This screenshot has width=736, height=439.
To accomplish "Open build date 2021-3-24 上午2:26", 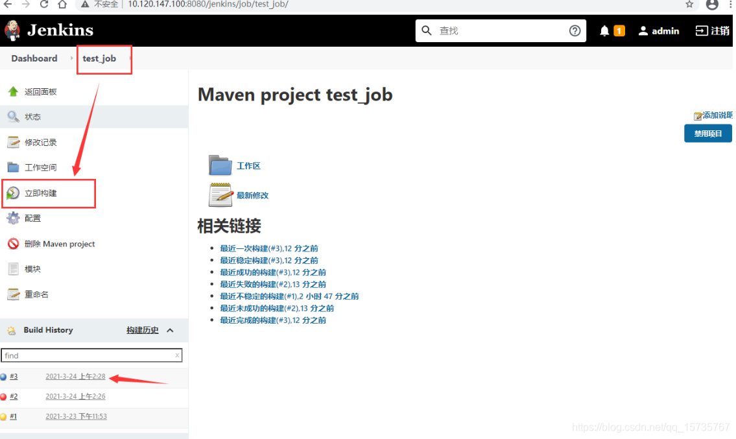I will [75, 396].
